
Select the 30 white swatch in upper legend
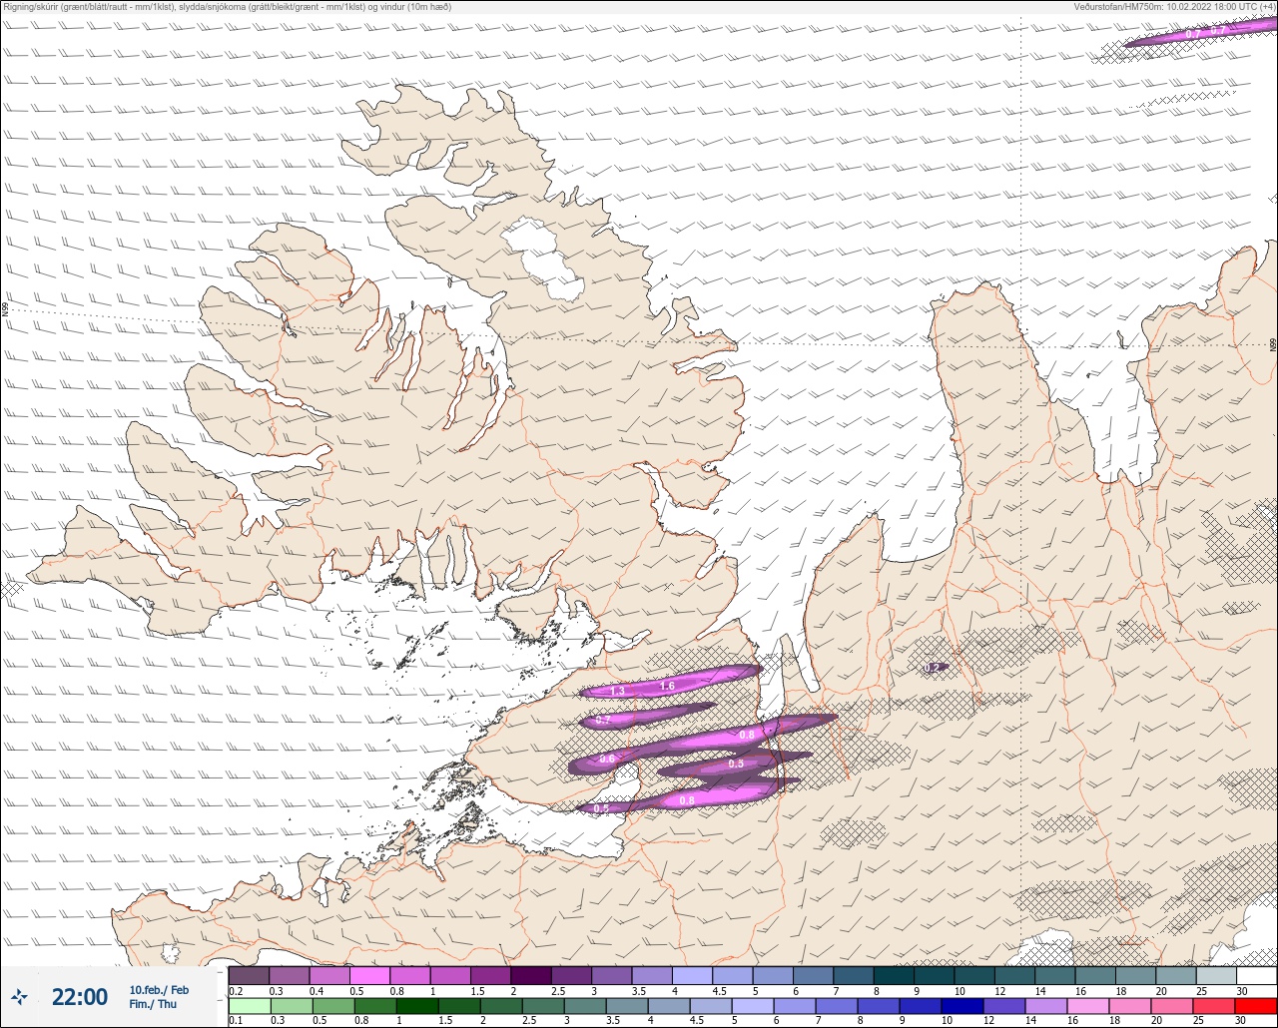1256,975
